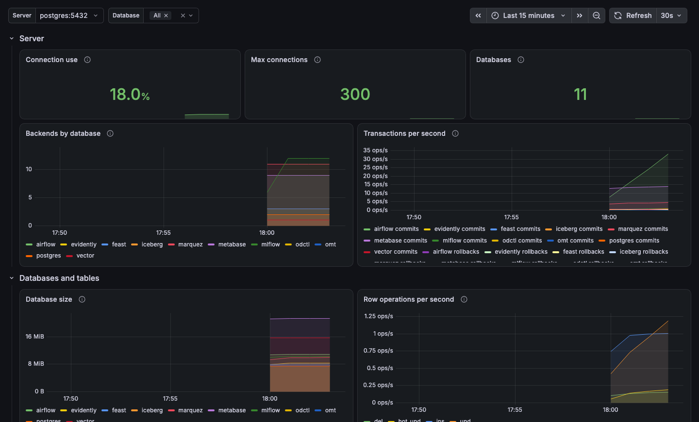Viewport: 699px width, 422px height.
Task: Click the Transactions per second panel title
Action: point(404,133)
